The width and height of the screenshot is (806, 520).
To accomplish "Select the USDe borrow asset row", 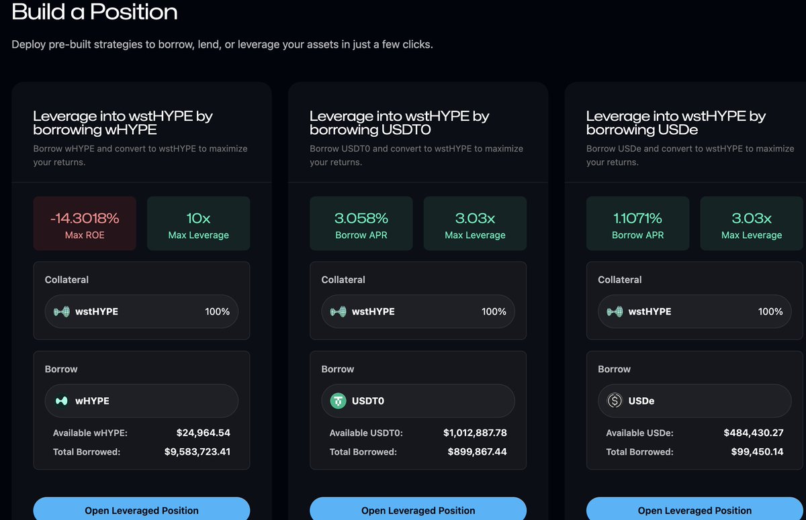I will pyautogui.click(x=695, y=401).
